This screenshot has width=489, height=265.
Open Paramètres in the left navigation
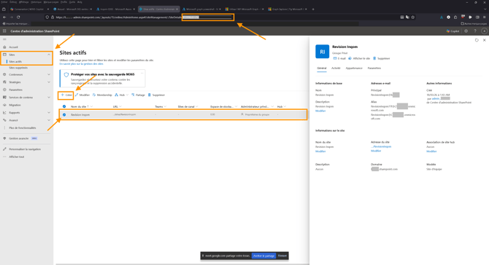click(x=15, y=90)
